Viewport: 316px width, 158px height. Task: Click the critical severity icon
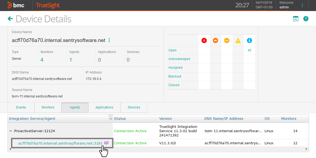(204, 40)
